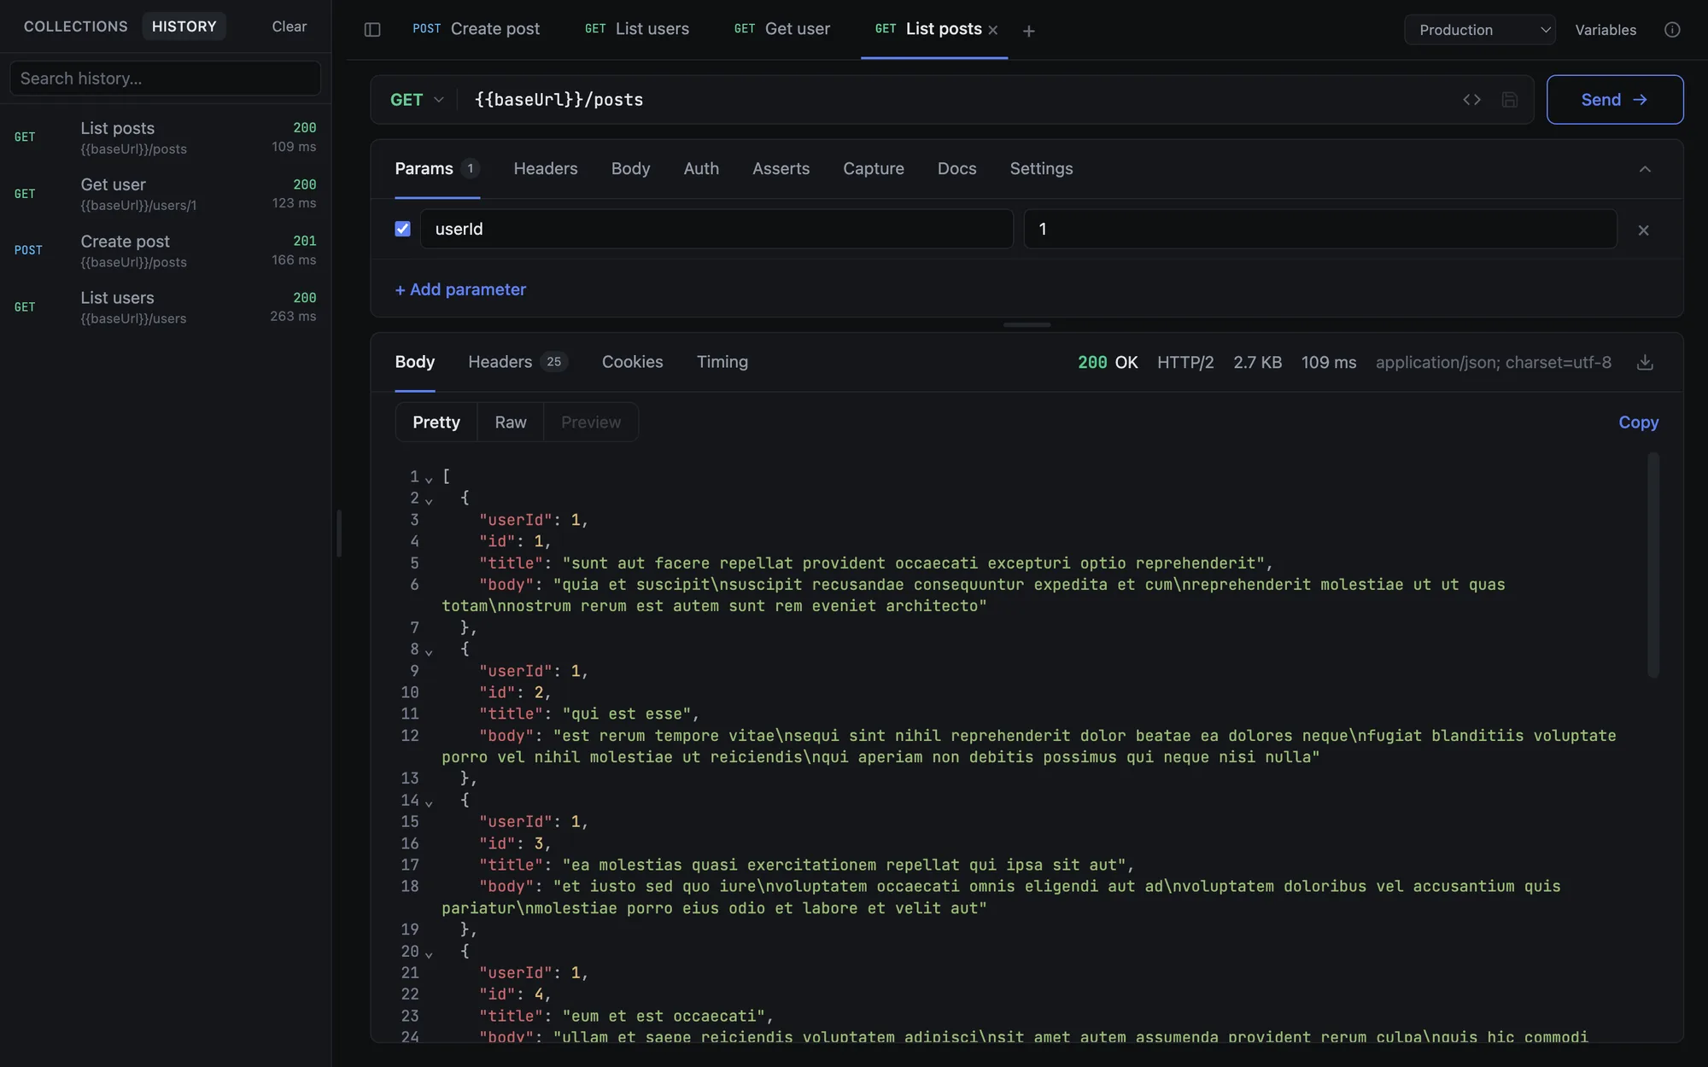This screenshot has width=1708, height=1067.
Task: Show generated code snippet icon
Action: [1471, 100]
